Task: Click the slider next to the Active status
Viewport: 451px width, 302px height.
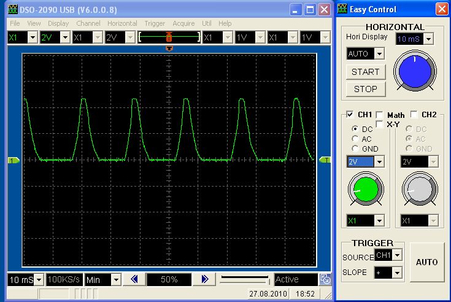Action: [244, 279]
